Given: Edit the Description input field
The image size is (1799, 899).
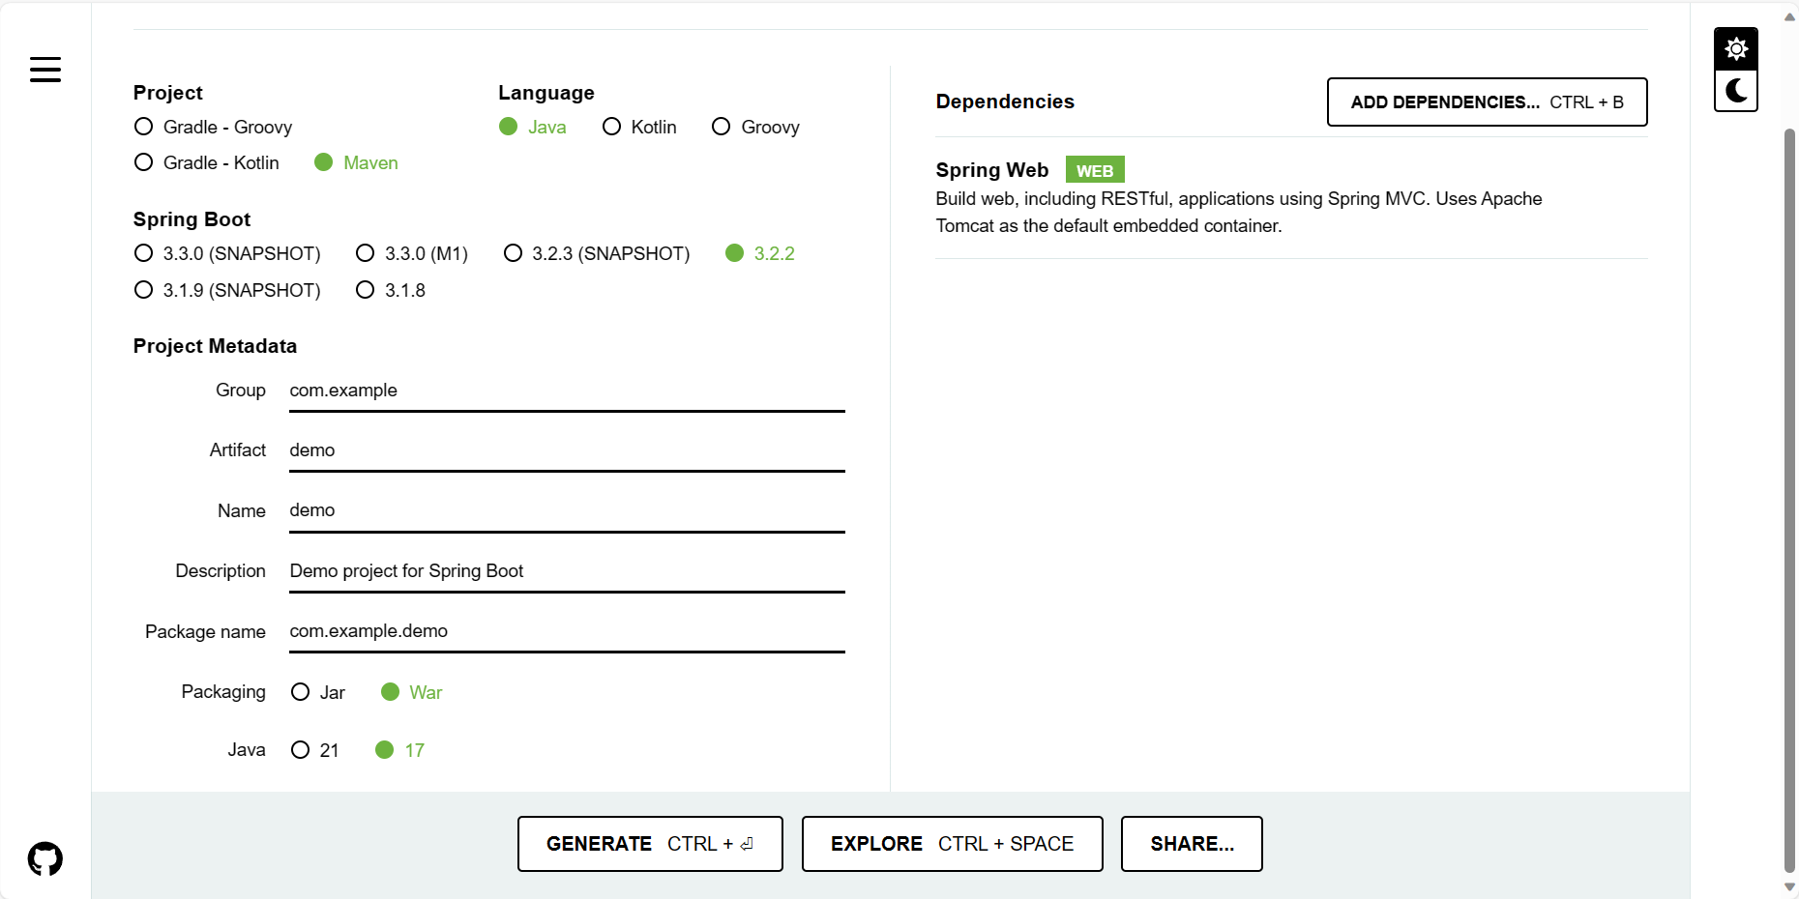Looking at the screenshot, I should pos(567,571).
